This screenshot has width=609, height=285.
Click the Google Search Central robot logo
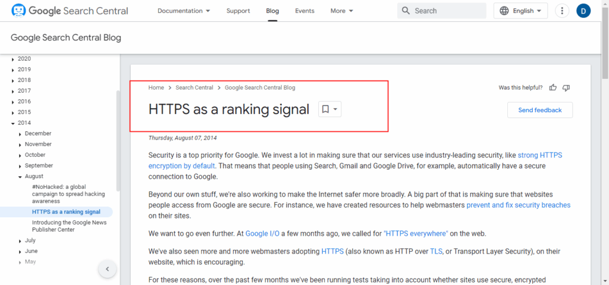[18, 11]
